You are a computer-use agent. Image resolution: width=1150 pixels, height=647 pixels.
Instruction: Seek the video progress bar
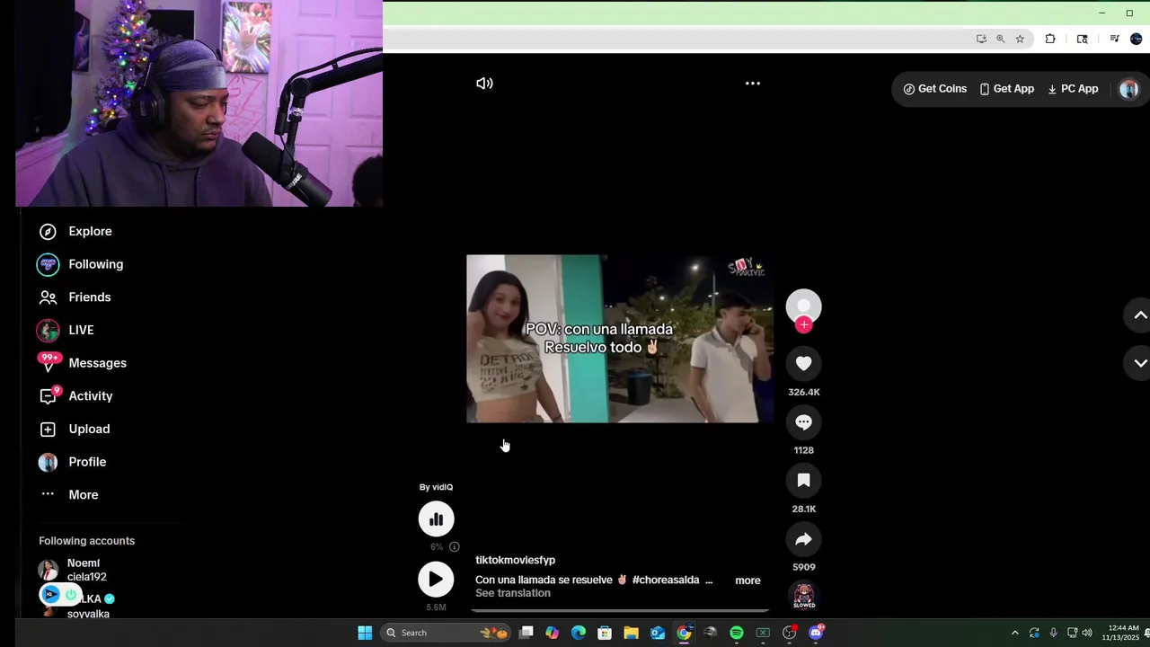(x=620, y=610)
